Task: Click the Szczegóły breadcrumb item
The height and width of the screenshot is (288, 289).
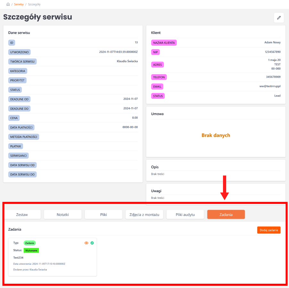Action: pyautogui.click(x=34, y=4)
